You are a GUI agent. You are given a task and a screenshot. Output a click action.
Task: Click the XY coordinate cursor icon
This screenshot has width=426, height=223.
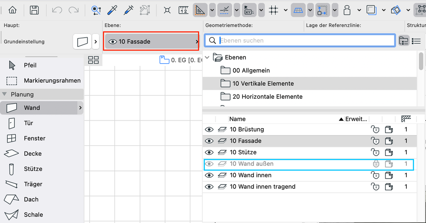tap(249, 10)
